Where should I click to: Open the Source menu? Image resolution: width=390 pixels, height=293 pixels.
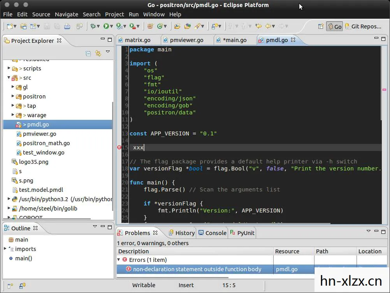pyautogui.click(x=41, y=14)
